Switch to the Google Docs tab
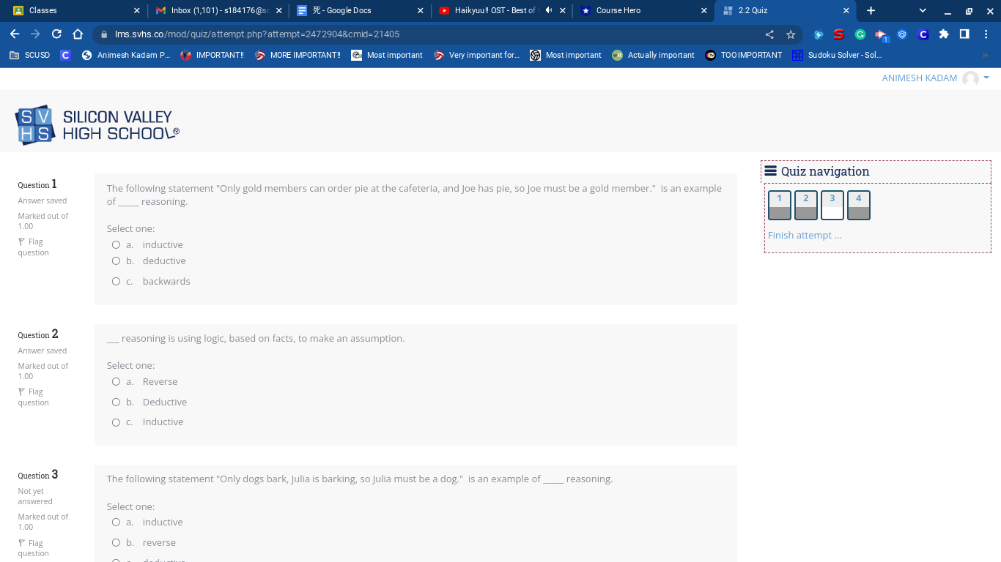Viewport: 1001px width, 562px height. click(x=360, y=10)
